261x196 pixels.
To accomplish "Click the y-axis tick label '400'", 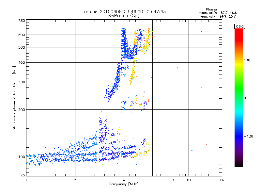I will click(x=22, y=63).
